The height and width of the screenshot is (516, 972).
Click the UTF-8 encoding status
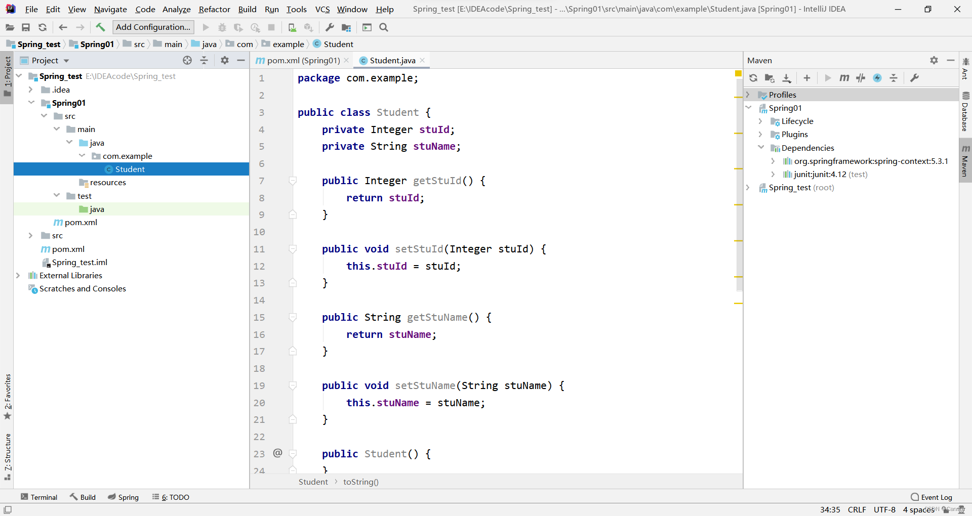[884, 509]
